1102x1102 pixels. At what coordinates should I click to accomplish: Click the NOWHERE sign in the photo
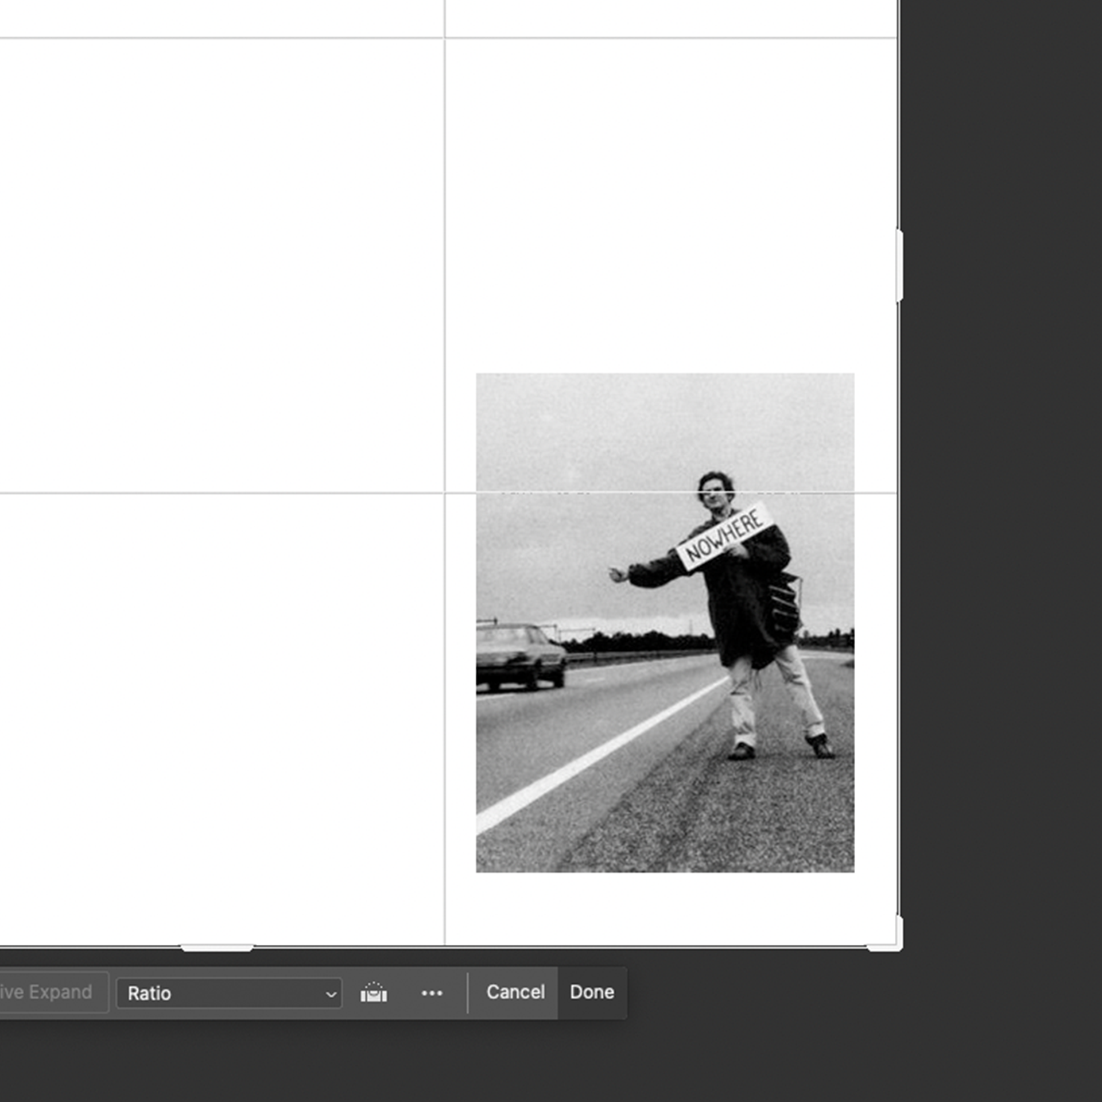(x=724, y=536)
